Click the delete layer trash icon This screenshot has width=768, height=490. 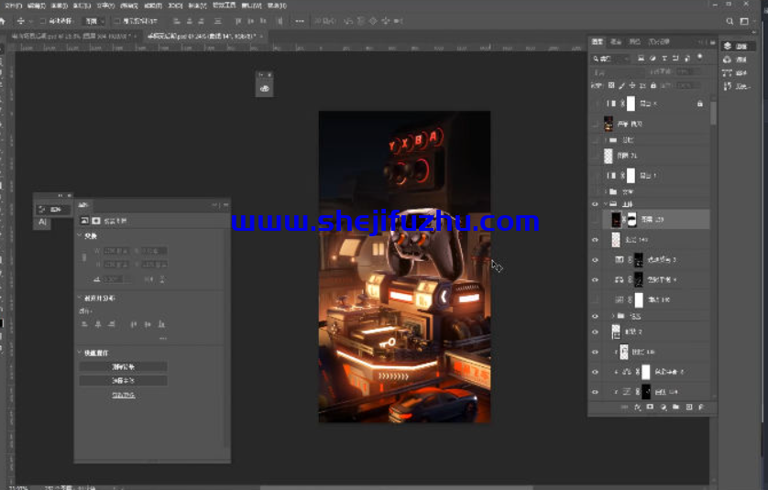coord(701,407)
